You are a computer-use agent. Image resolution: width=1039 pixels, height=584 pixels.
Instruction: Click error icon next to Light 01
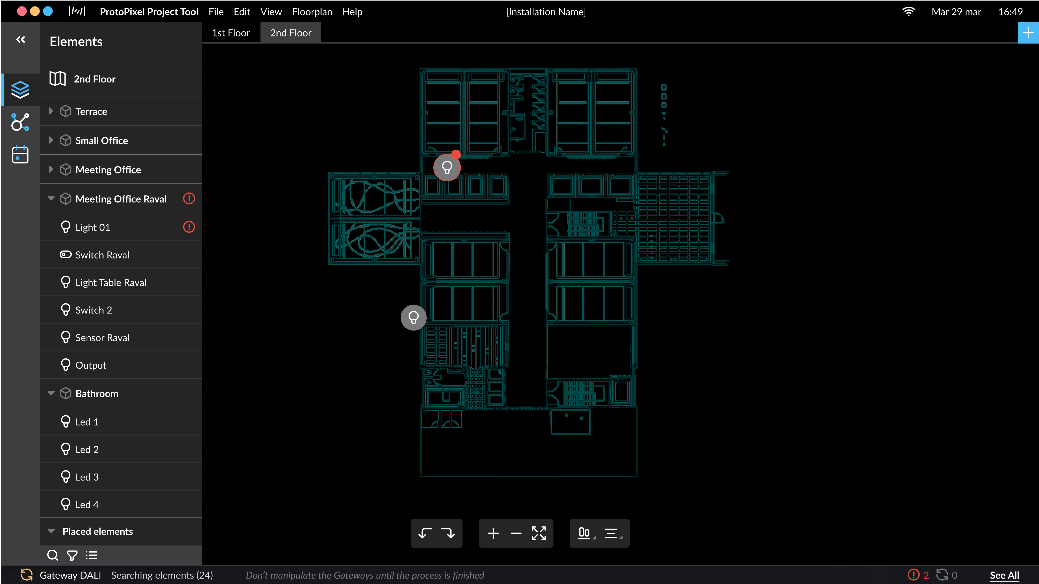point(189,227)
